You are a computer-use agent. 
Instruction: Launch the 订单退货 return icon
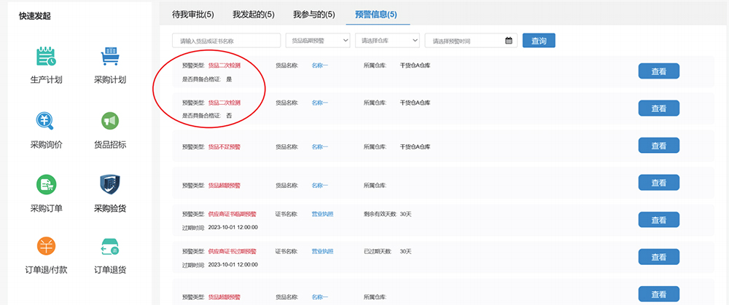pos(110,246)
